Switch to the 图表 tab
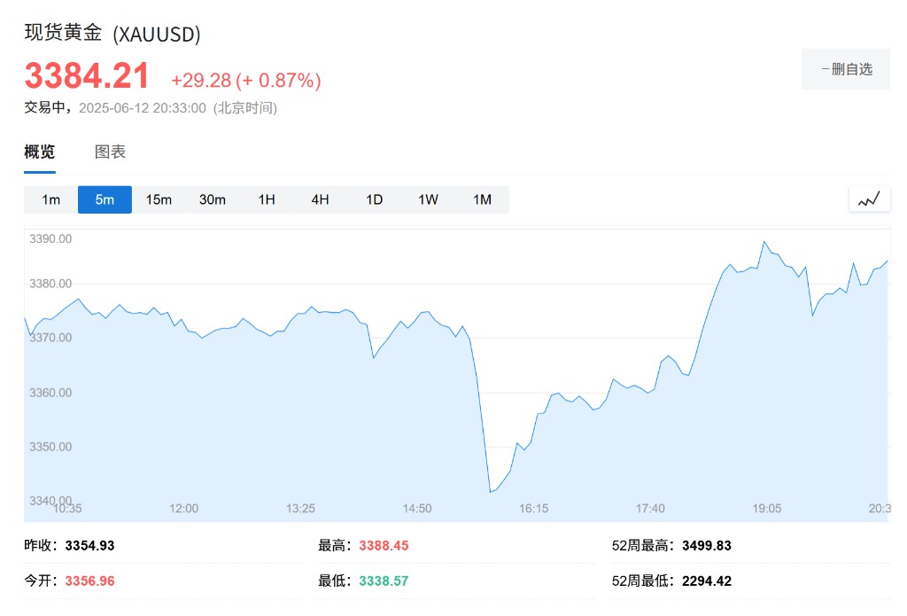The image size is (907, 616). (110, 152)
